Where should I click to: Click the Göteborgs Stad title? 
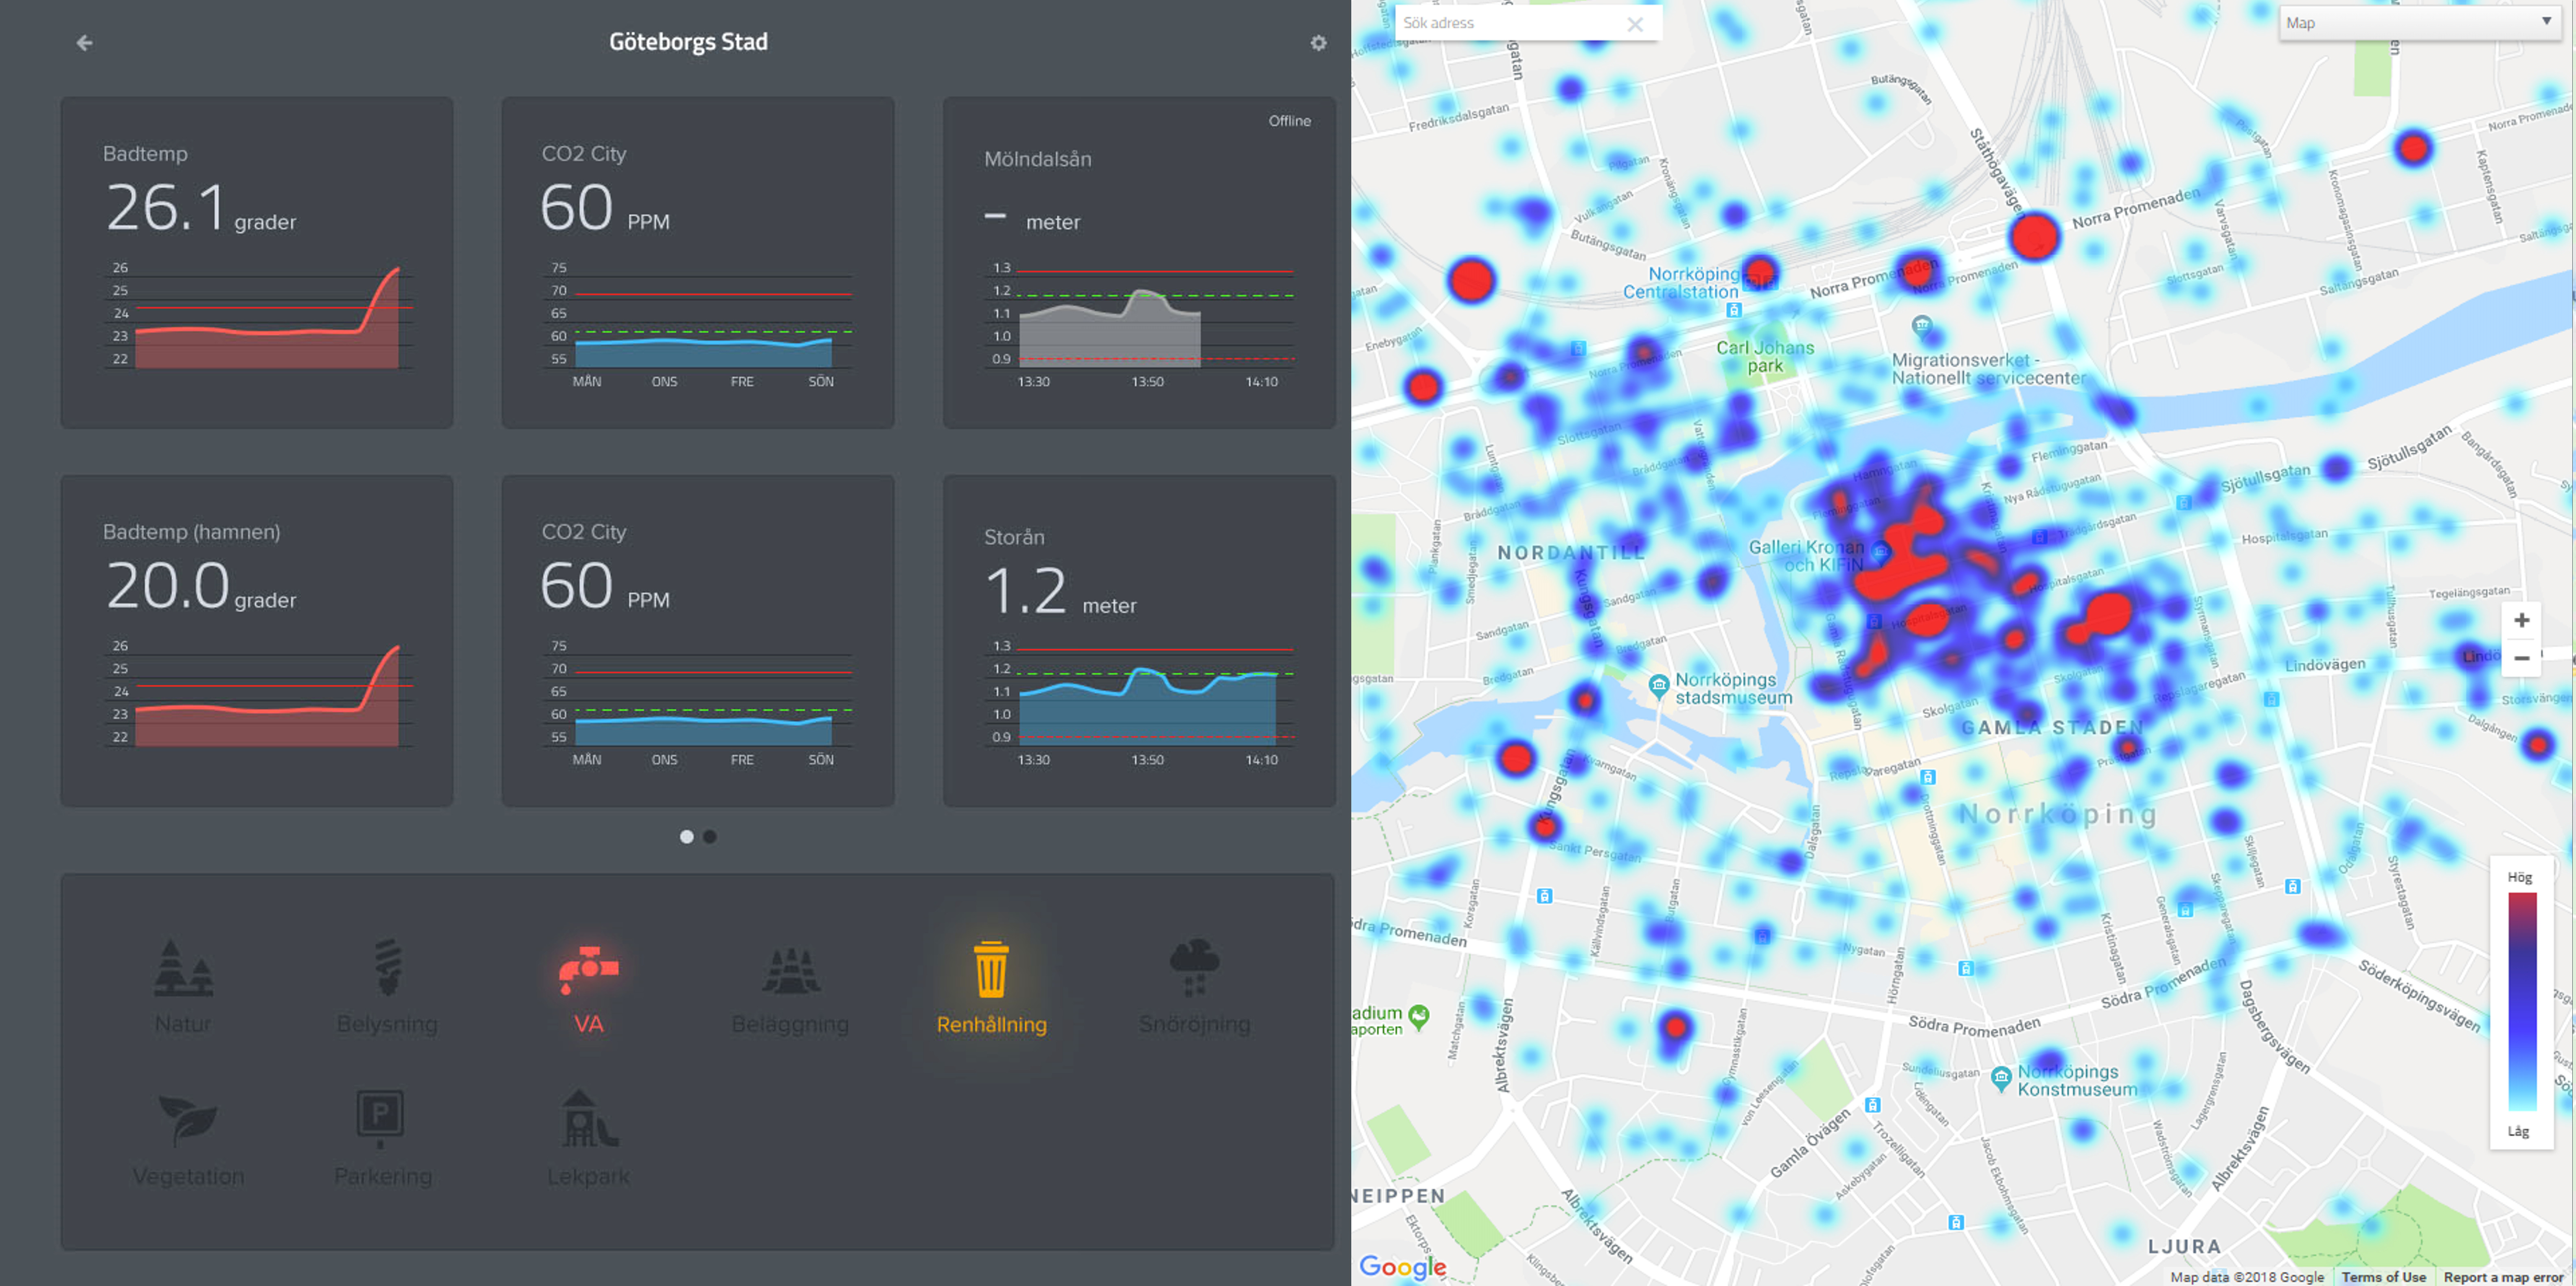click(688, 42)
